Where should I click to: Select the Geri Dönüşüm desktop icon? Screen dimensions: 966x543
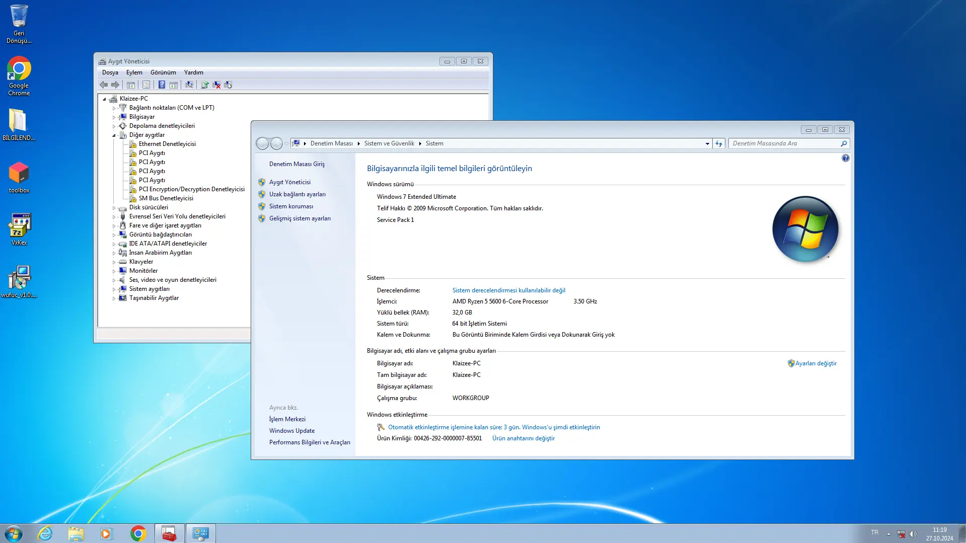[x=19, y=24]
